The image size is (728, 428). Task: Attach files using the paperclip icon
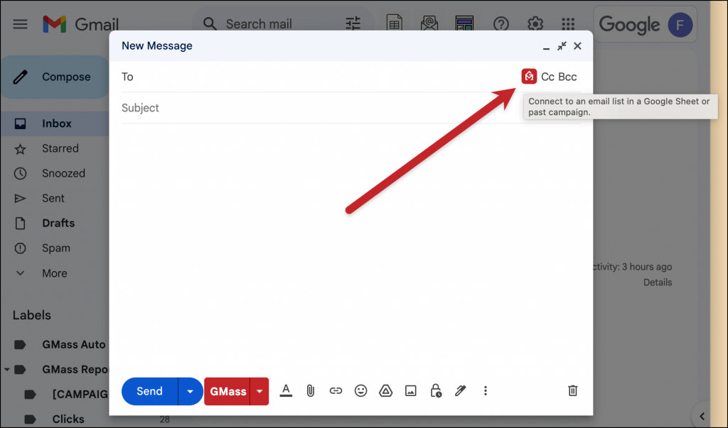(310, 390)
